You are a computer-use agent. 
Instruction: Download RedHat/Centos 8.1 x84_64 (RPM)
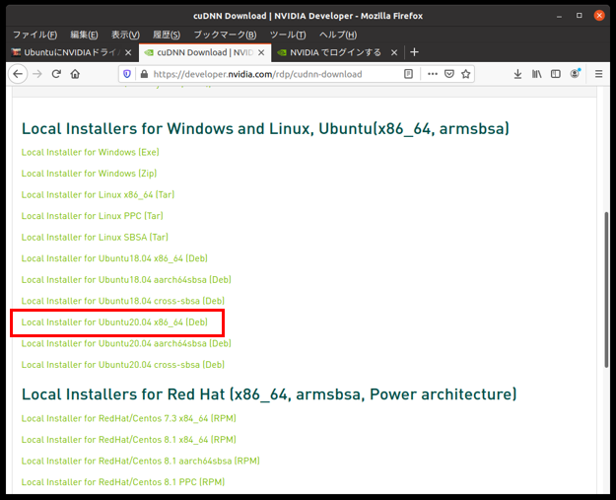coord(128,440)
